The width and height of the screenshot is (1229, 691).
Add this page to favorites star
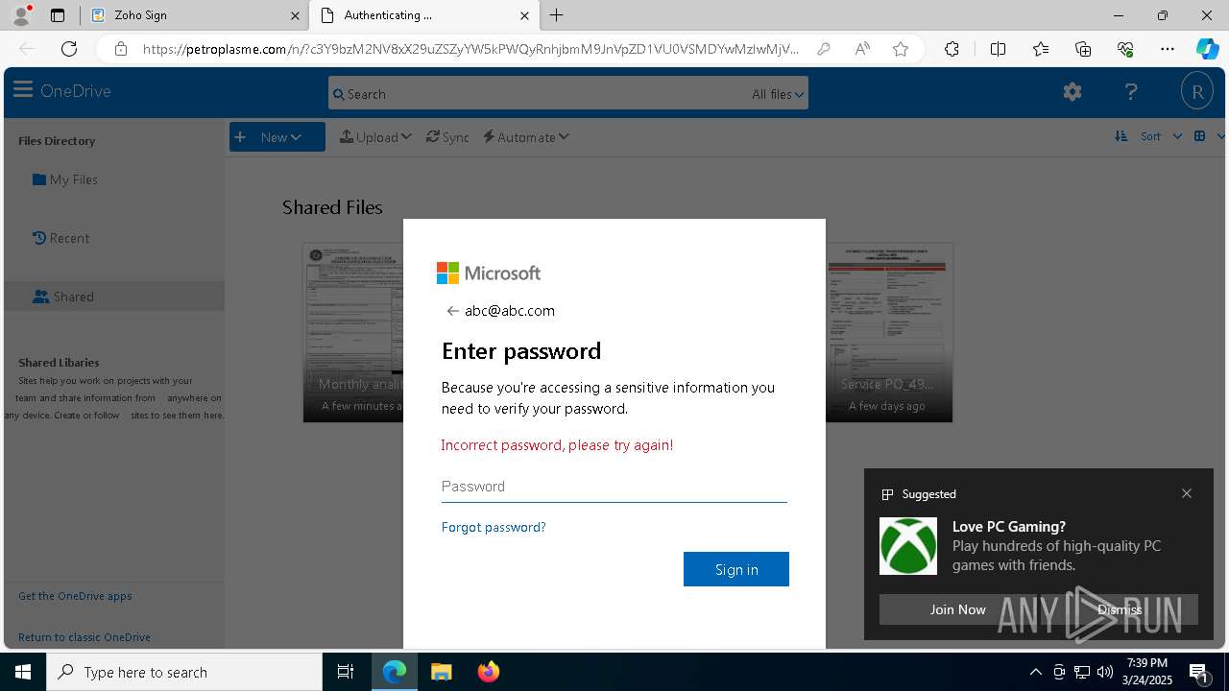point(901,49)
